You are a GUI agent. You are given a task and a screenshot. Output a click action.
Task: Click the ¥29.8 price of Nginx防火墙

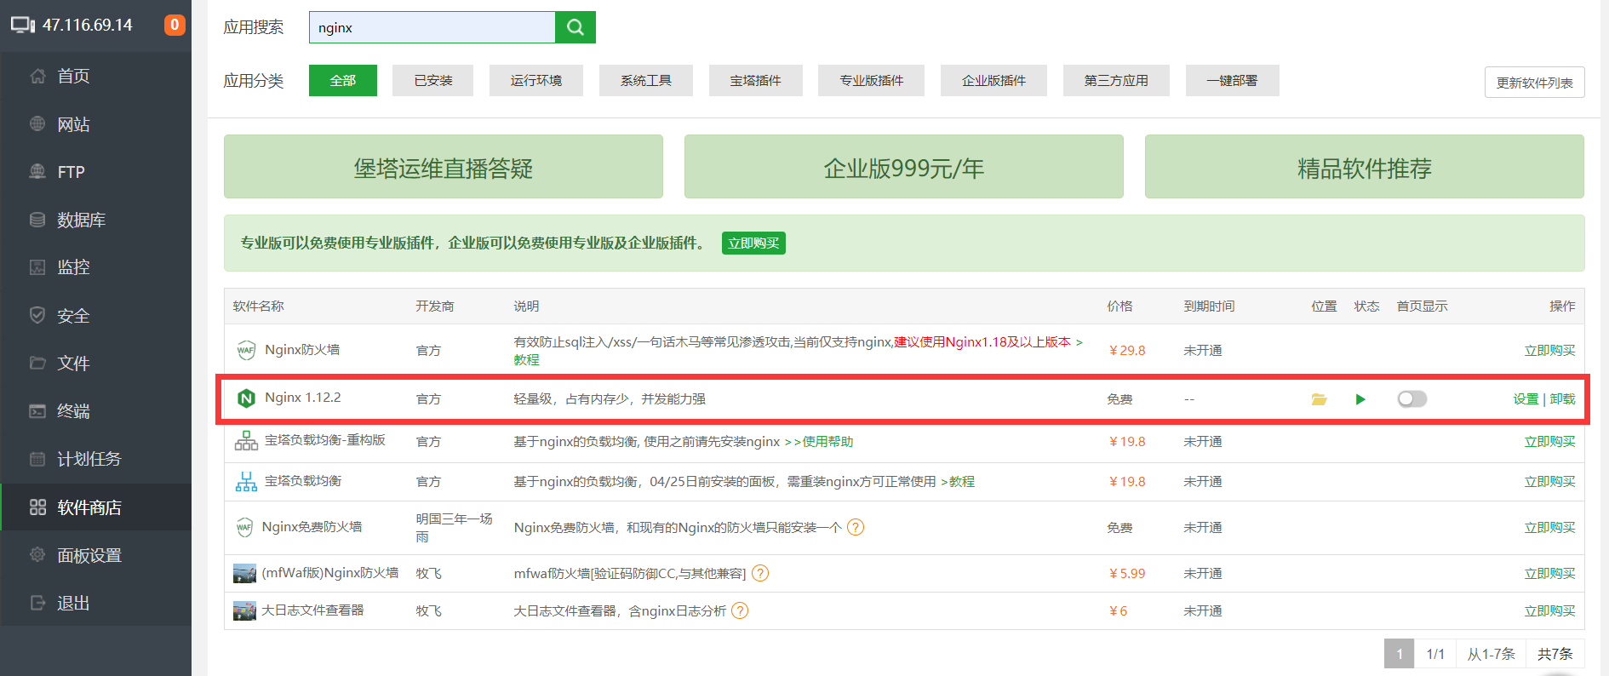click(x=1127, y=350)
